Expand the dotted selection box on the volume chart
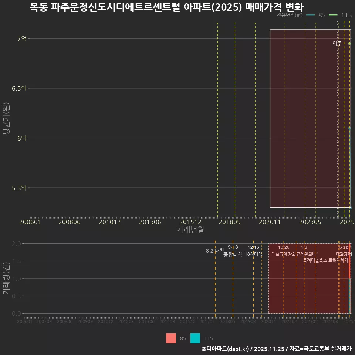The width and height of the screenshot is (355, 355). click(x=309, y=278)
